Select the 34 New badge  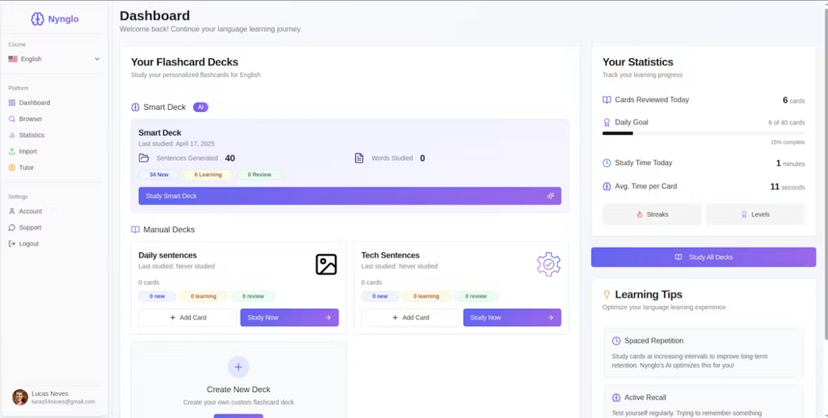tap(159, 175)
